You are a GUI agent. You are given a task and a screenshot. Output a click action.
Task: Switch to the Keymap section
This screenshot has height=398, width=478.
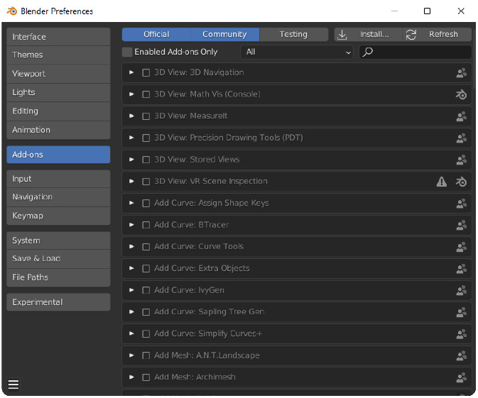pyautogui.click(x=58, y=216)
